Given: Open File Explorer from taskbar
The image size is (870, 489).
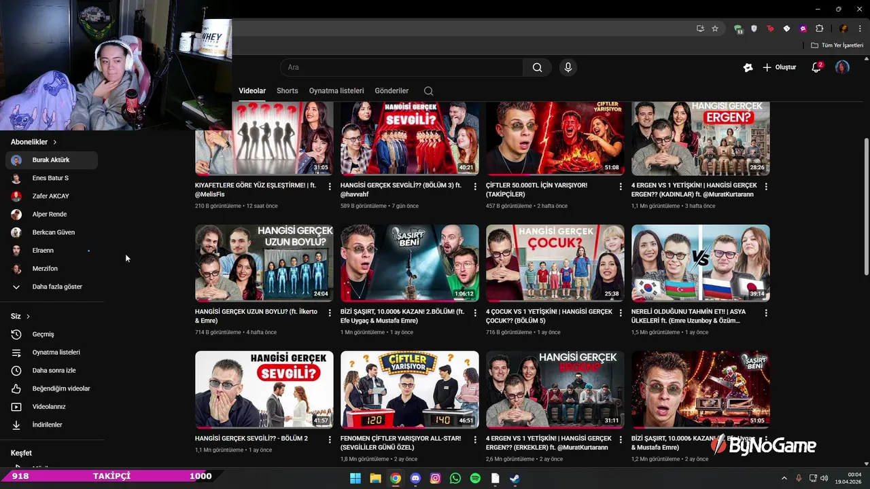Looking at the screenshot, I should pyautogui.click(x=375, y=478).
